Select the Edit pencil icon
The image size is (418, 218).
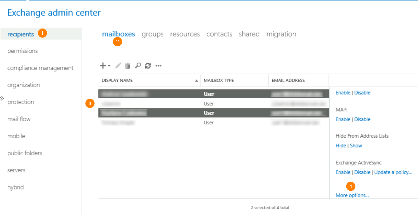(118, 65)
